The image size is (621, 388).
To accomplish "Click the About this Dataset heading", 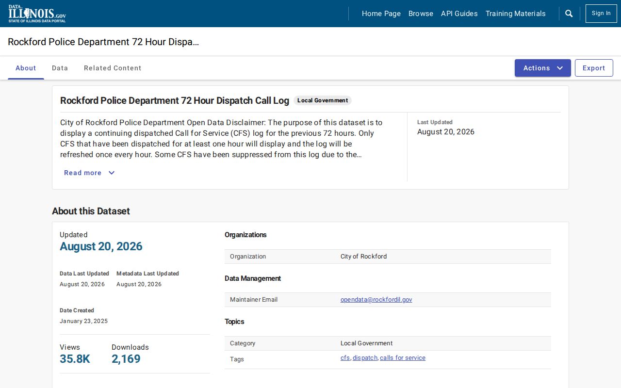I will [x=91, y=211].
